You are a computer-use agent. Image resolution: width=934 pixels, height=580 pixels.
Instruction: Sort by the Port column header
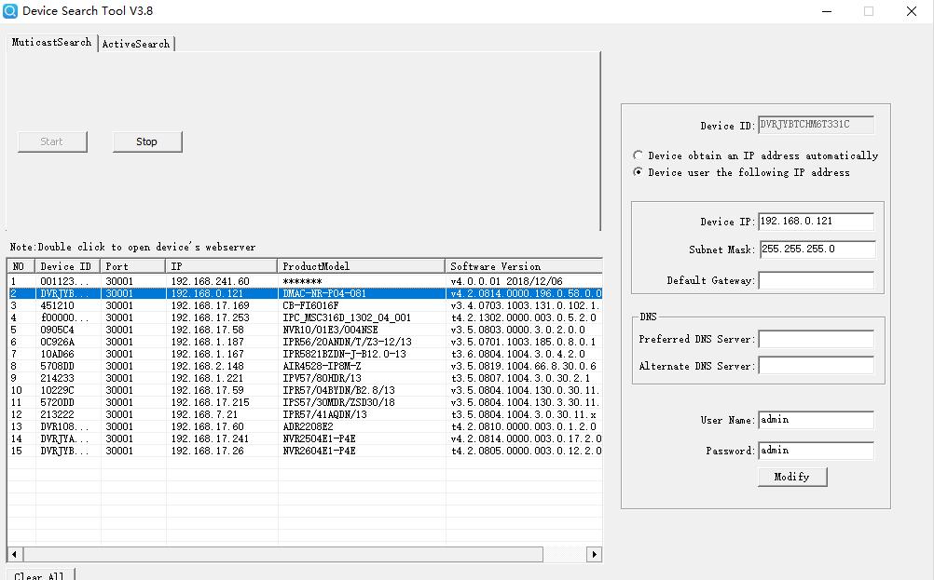tap(133, 266)
